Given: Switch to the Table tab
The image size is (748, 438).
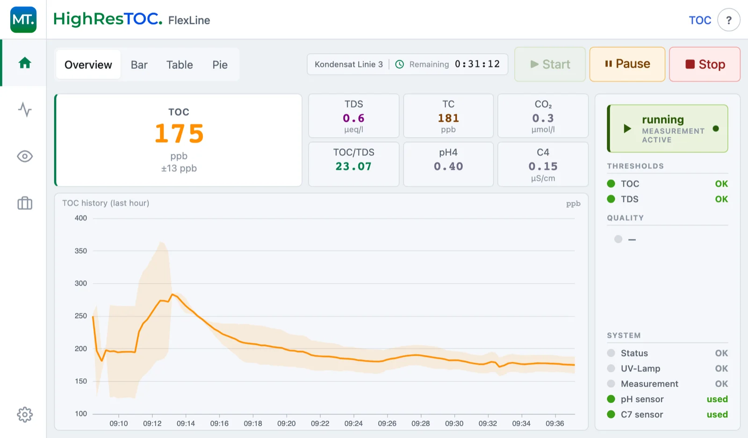Looking at the screenshot, I should [x=180, y=65].
